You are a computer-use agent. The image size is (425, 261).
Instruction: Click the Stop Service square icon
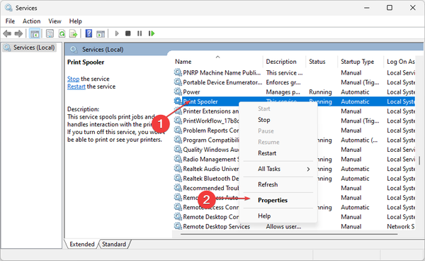click(128, 33)
